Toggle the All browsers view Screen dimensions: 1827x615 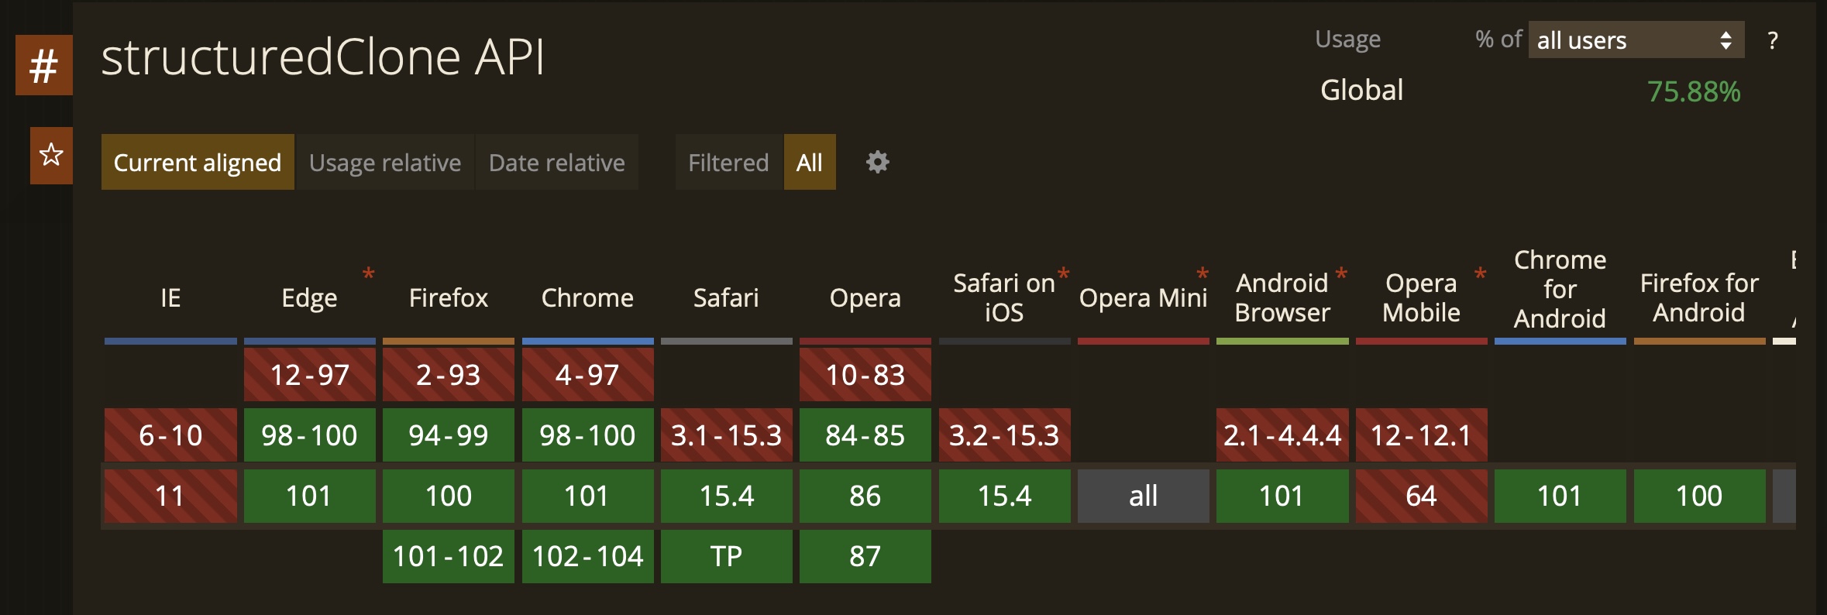tap(810, 162)
